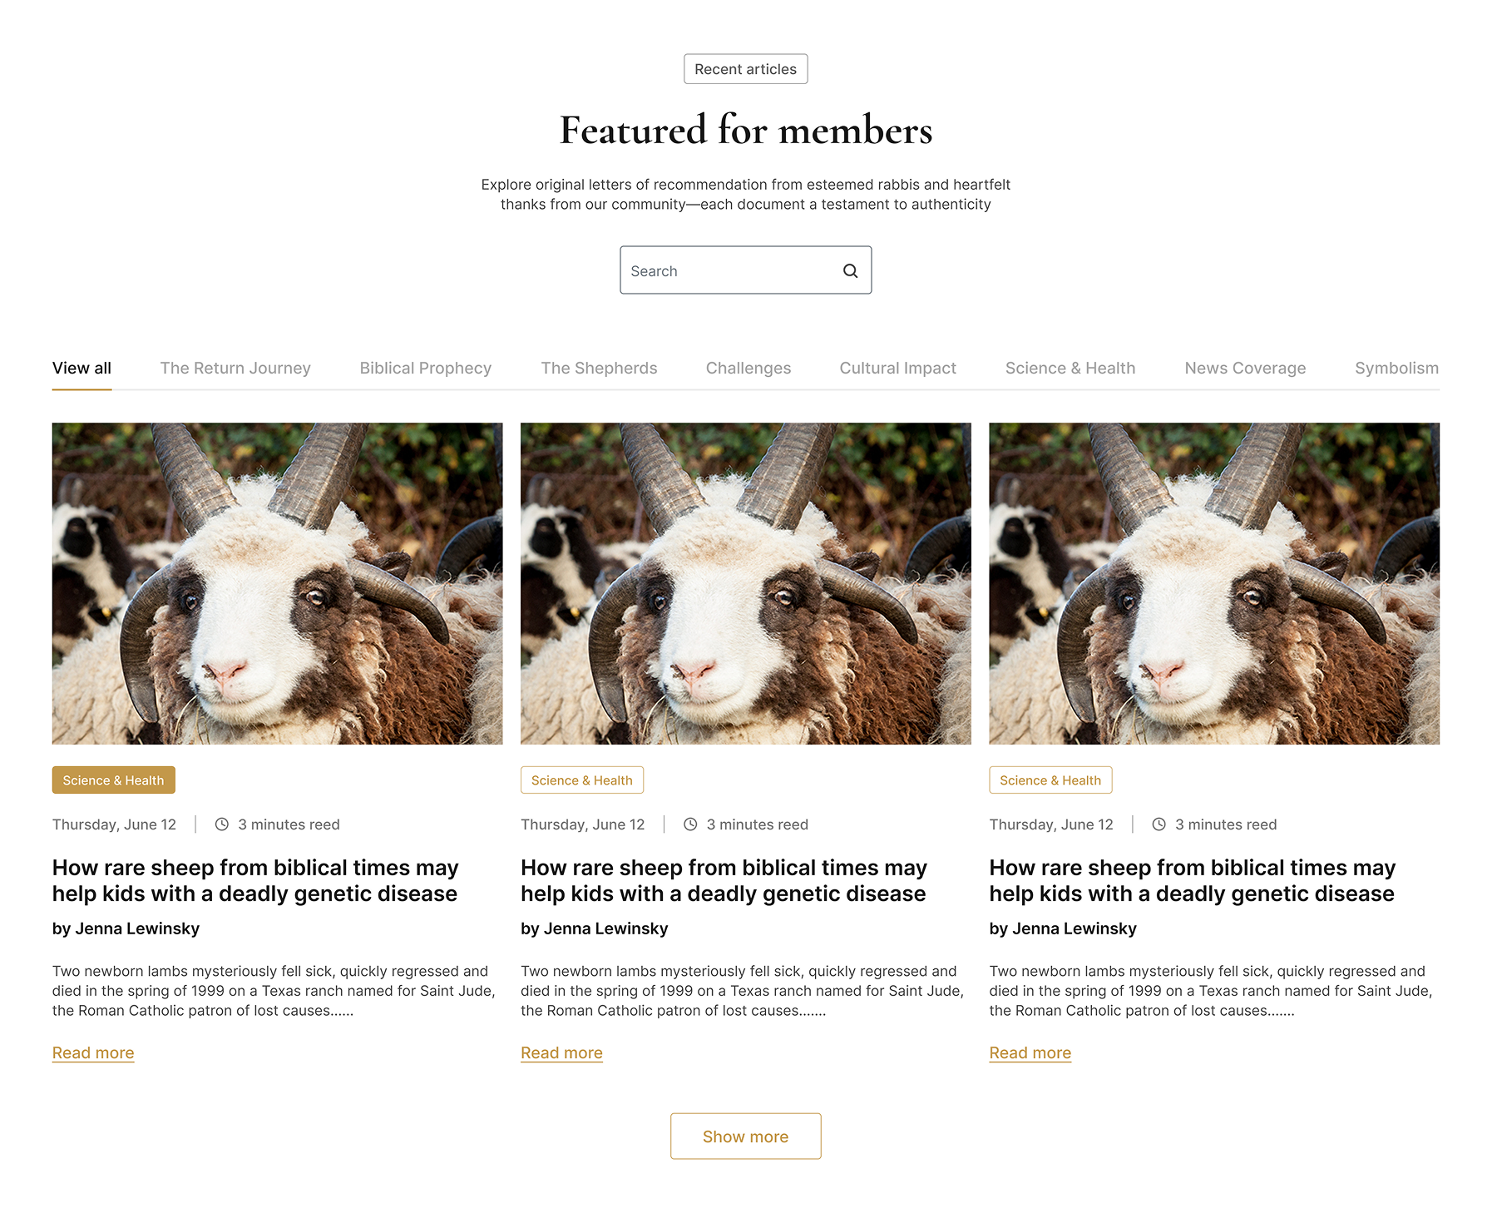Click the clock icon on first article
Image resolution: width=1492 pixels, height=1213 pixels.
point(222,824)
